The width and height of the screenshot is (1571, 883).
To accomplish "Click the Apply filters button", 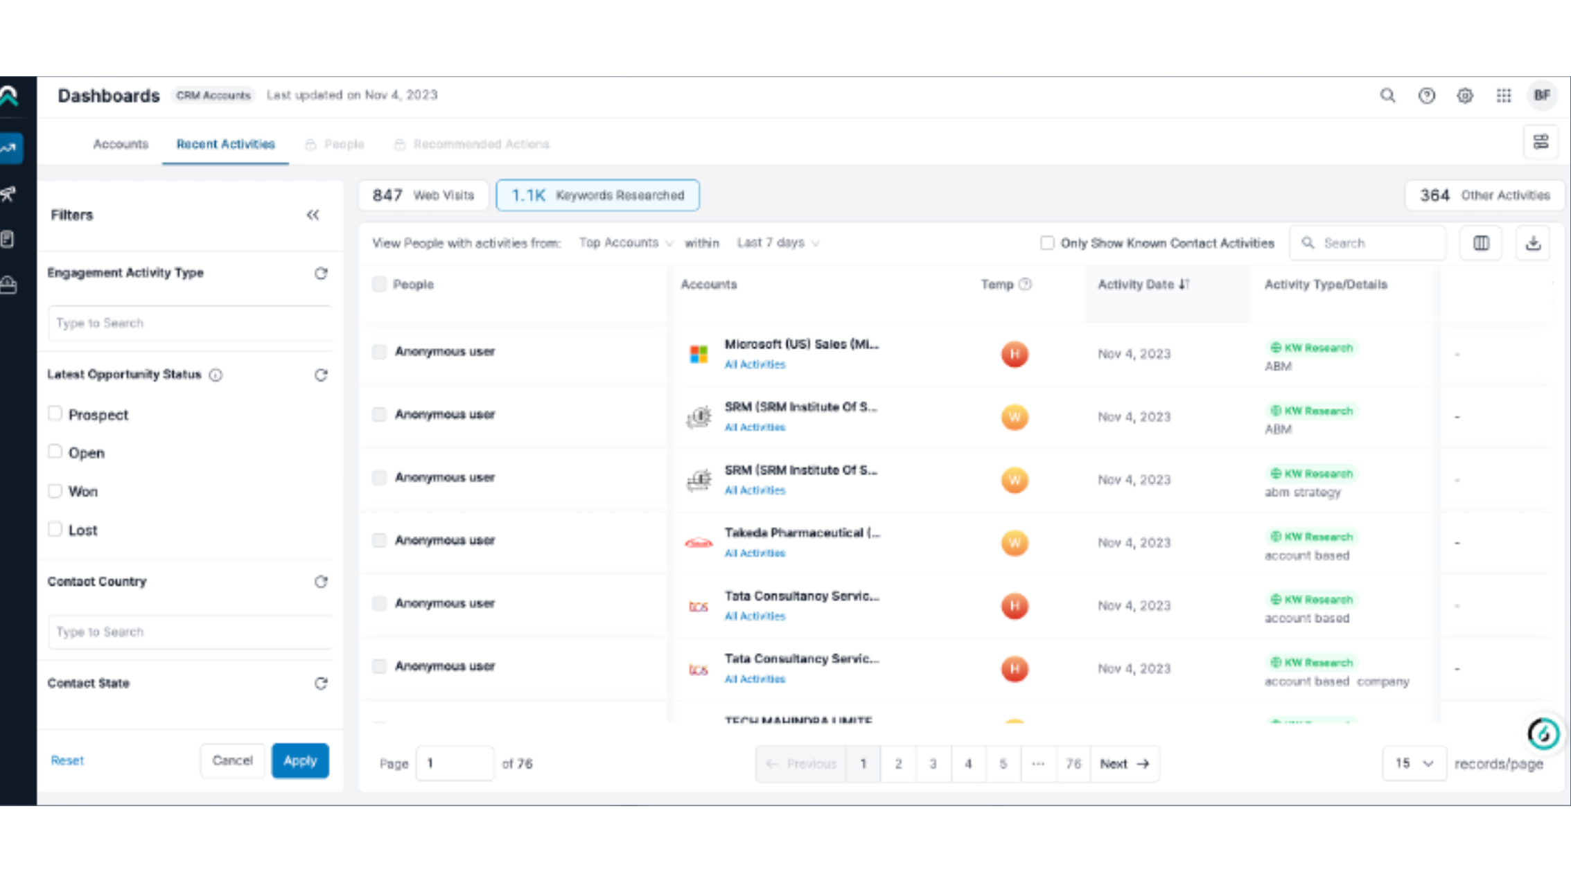I will pos(300,760).
